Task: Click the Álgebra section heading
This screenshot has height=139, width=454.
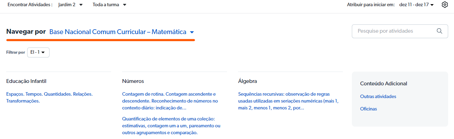Action: 247,81
